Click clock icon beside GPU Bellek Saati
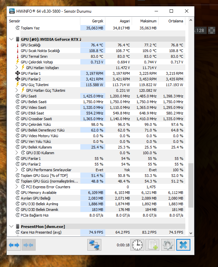Screen dimensions: 218x267 point(18,102)
